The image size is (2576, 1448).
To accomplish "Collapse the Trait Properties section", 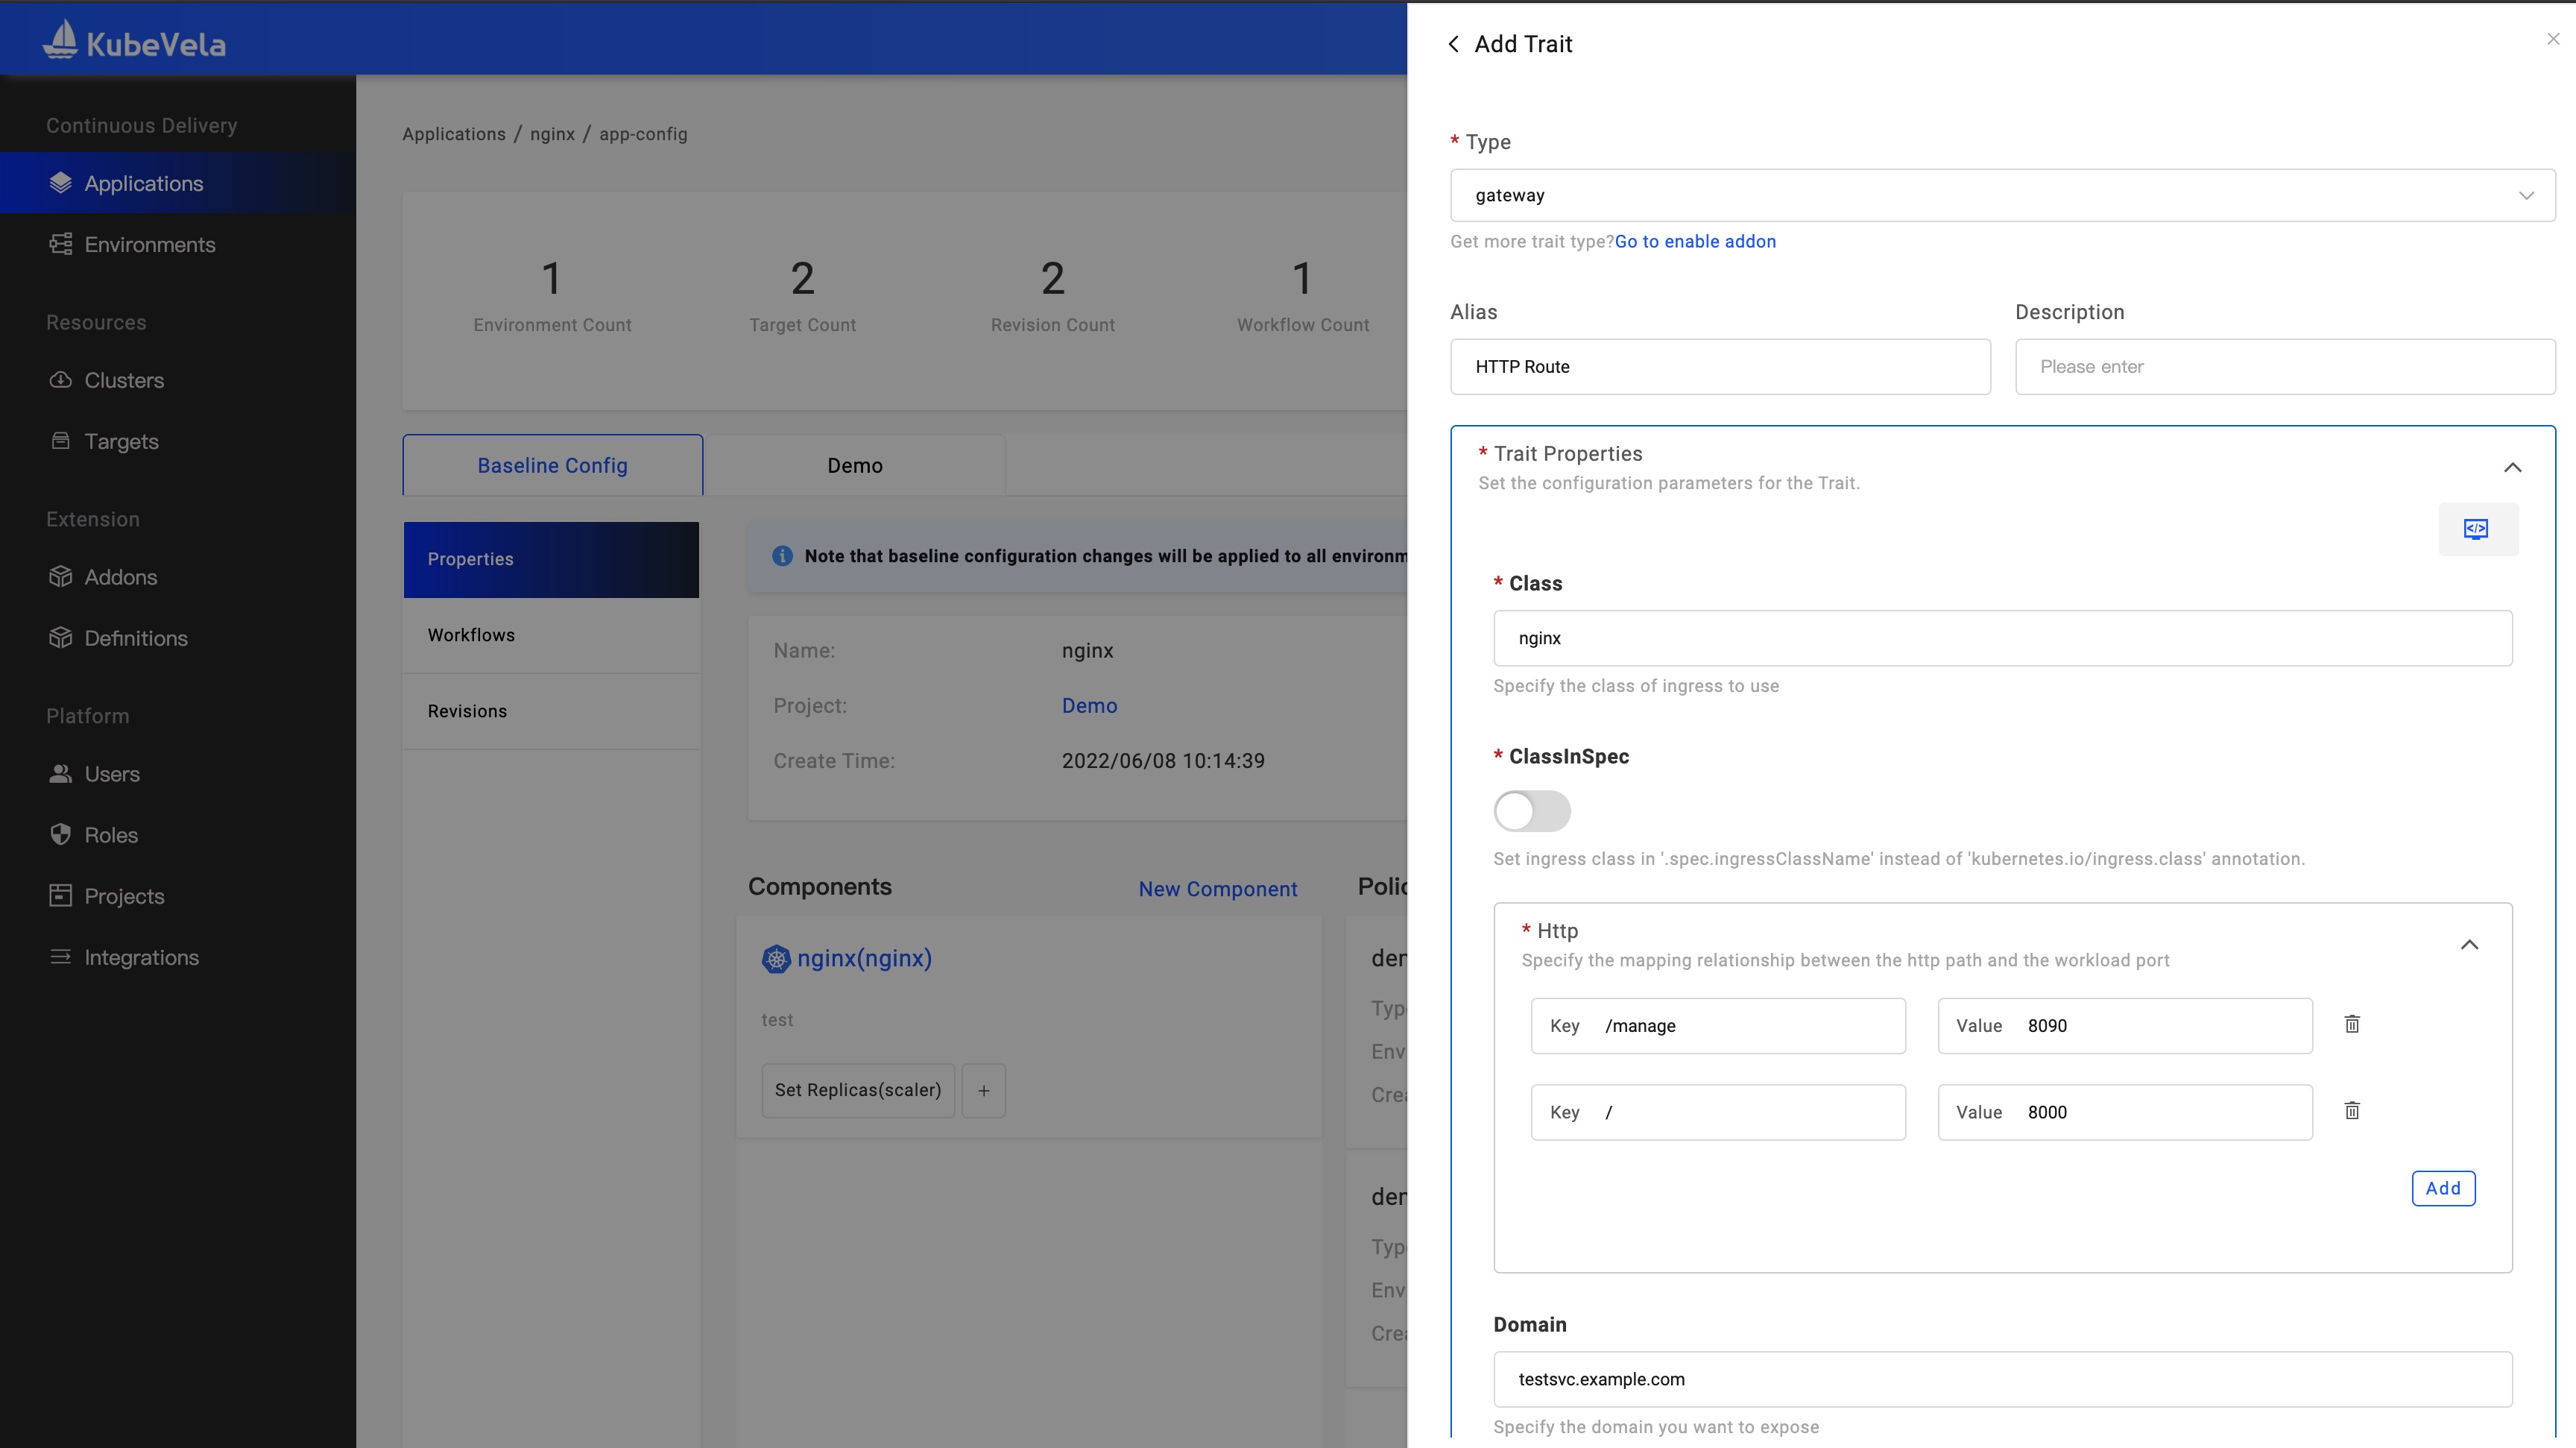I will pos(2512,468).
